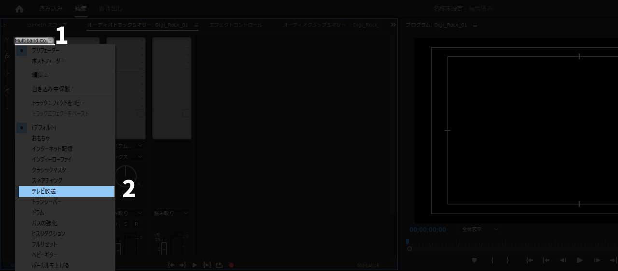Add marker in the Program monitor
Screen dimensions: 618x271
pos(474,260)
